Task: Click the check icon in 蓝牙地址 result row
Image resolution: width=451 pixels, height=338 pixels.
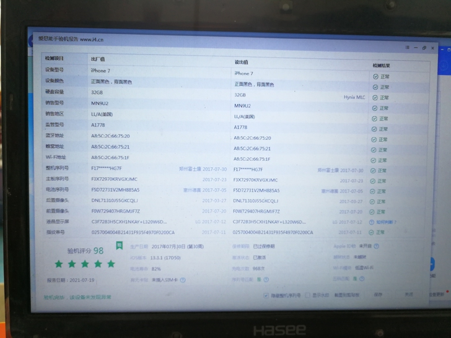Action: pyautogui.click(x=374, y=139)
